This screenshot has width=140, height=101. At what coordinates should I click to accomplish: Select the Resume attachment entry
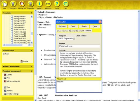coord(60,82)
